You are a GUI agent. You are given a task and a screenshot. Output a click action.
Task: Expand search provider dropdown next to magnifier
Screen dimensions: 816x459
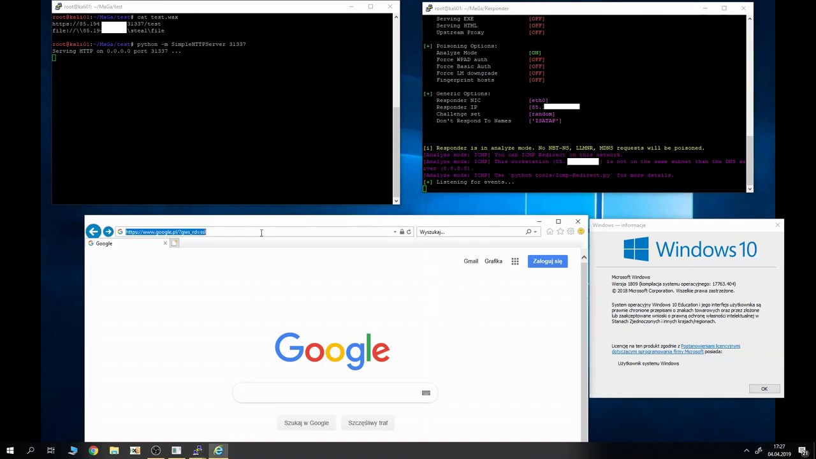click(x=535, y=232)
